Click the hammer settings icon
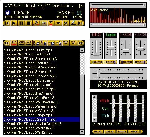150x137 pixels. point(36,23)
